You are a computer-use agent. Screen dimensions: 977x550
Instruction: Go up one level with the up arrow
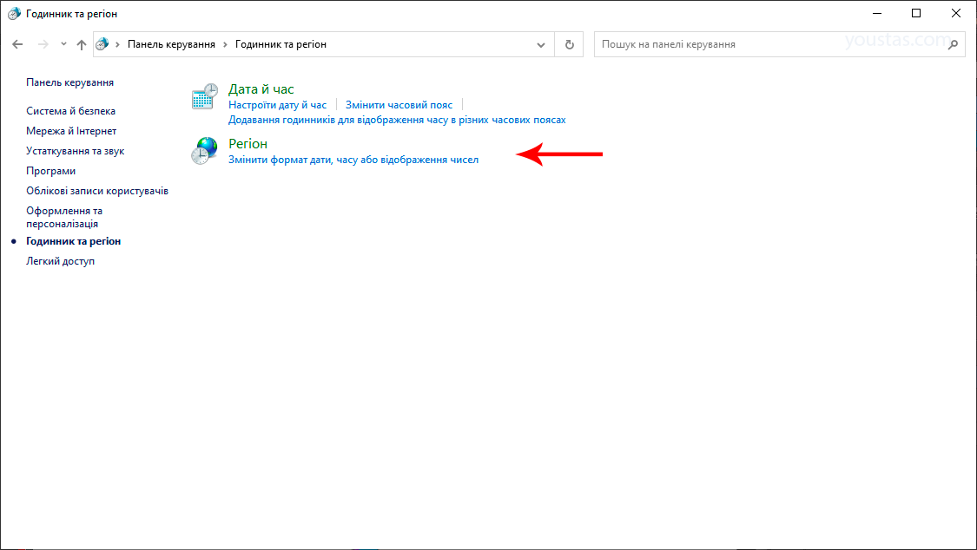pos(82,44)
